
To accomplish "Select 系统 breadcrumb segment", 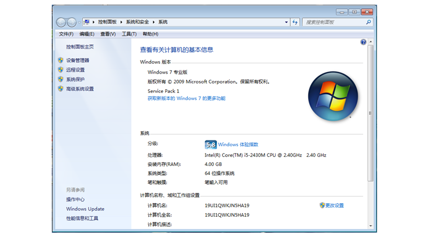I will pyautogui.click(x=163, y=22).
